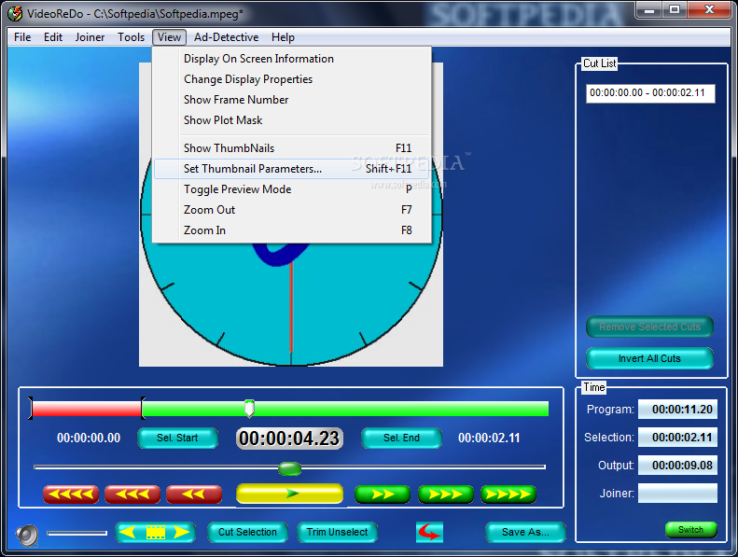This screenshot has height=557, width=738.
Task: Click the green Switch button
Action: 691,530
